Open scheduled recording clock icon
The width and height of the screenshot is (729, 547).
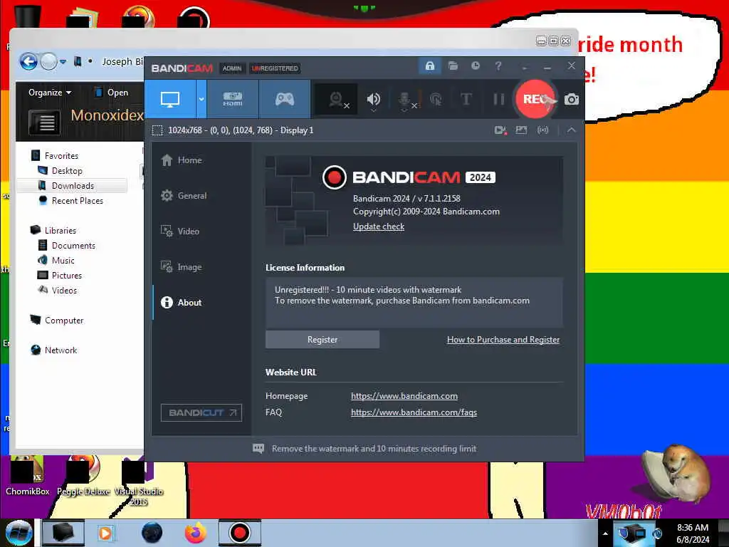pos(475,66)
